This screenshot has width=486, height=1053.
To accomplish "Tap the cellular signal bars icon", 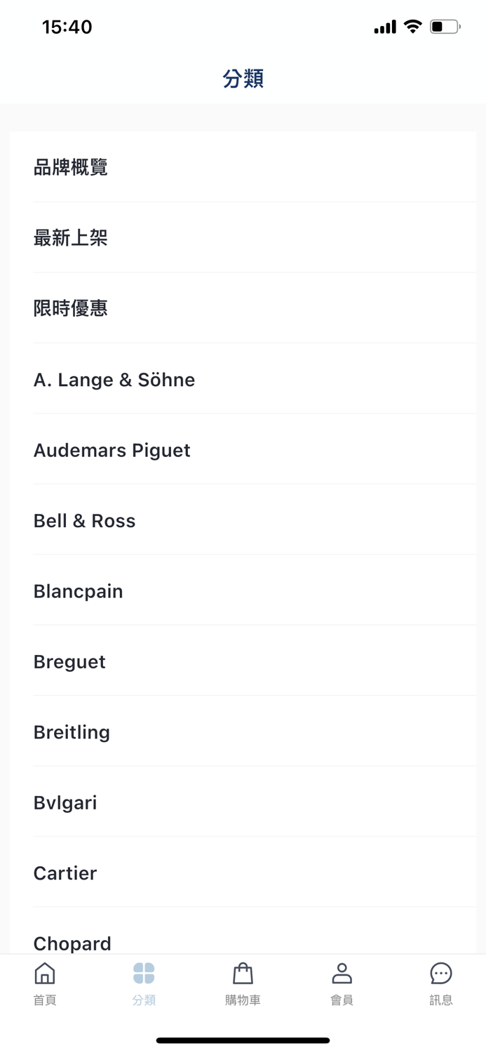I will 384,26.
